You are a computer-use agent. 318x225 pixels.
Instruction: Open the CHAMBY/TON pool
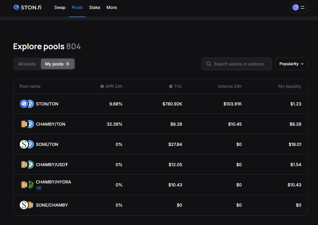coord(161,124)
